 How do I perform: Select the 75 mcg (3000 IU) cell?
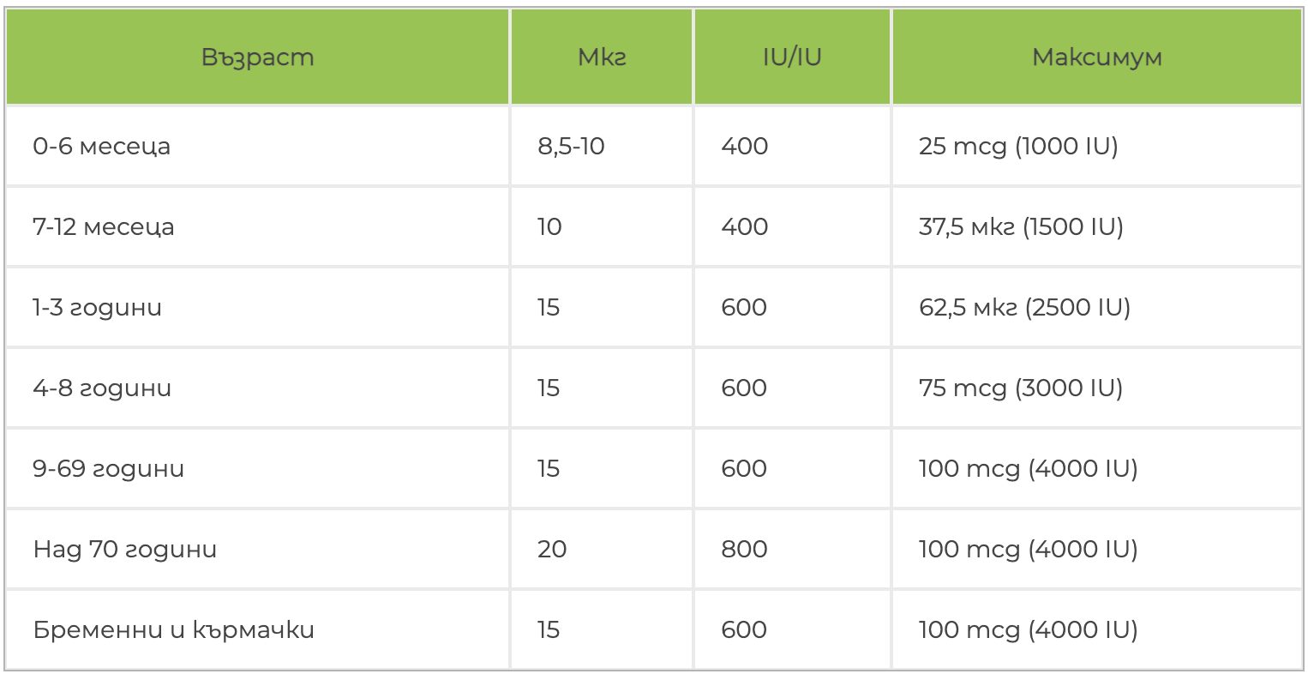(1021, 388)
